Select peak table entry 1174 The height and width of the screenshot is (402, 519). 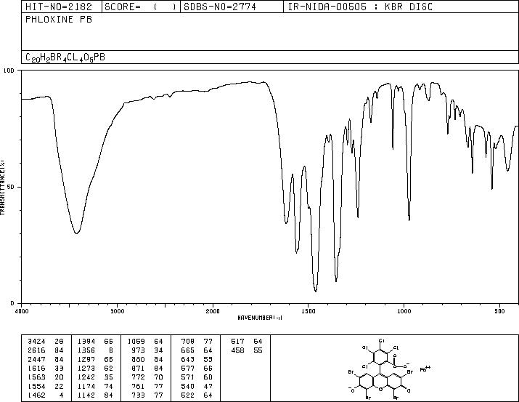[95, 387]
